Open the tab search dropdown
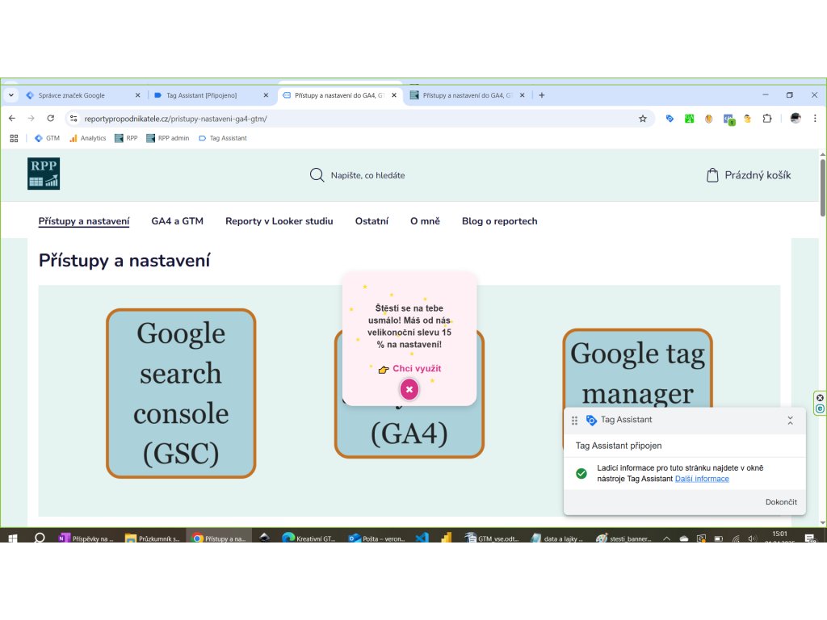Screen dimensions: 827x620 tap(11, 95)
